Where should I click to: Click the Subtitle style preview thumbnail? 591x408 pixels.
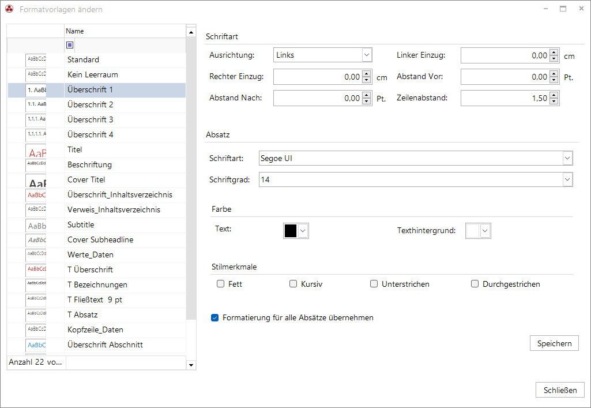pyautogui.click(x=36, y=225)
